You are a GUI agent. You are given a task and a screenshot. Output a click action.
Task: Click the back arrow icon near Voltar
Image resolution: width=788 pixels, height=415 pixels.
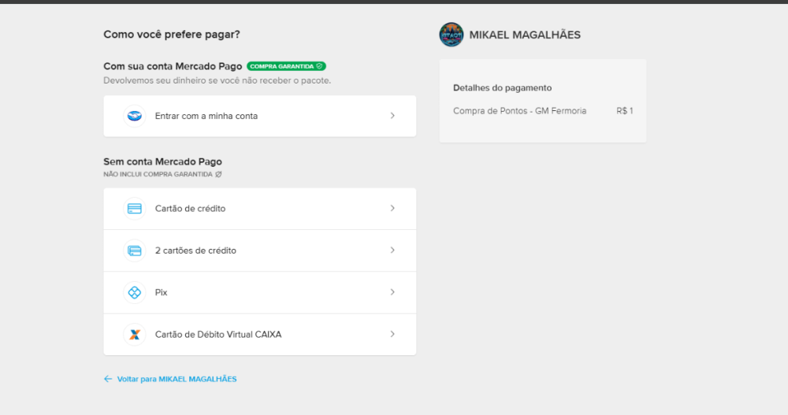[108, 379]
